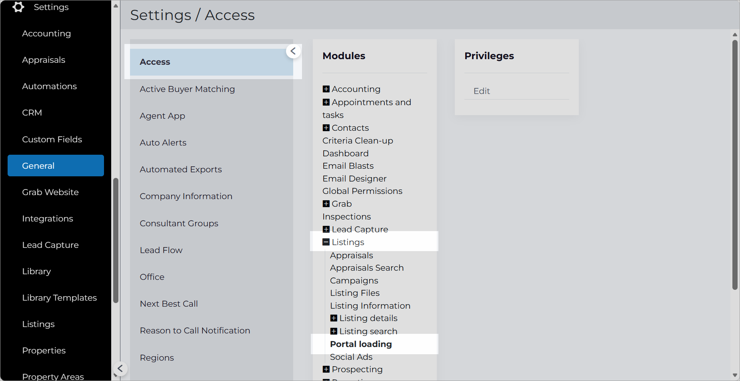
Task: Click the main content vertical scrollbar
Action: (735, 164)
